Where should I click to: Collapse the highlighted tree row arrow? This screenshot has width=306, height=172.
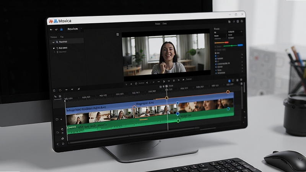pos(53,42)
